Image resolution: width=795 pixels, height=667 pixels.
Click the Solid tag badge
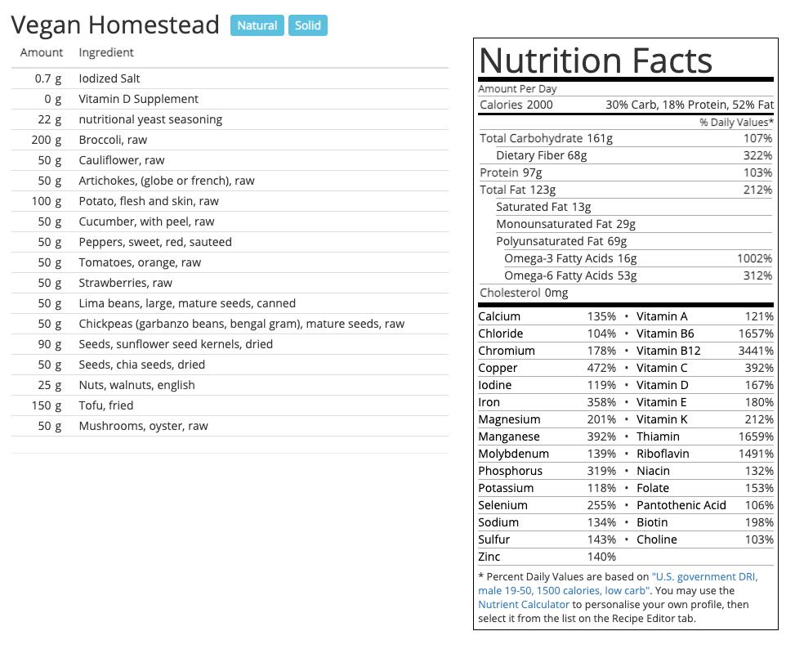pos(308,25)
